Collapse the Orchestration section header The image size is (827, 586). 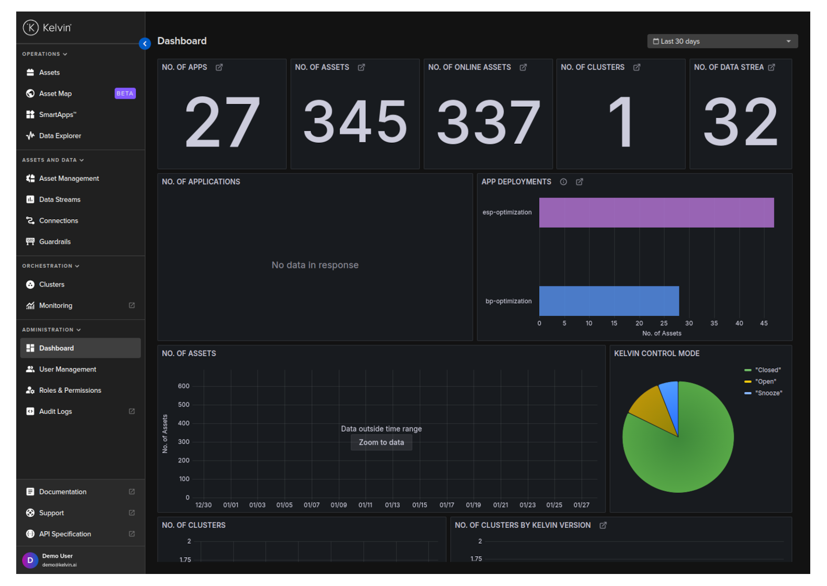(x=50, y=266)
